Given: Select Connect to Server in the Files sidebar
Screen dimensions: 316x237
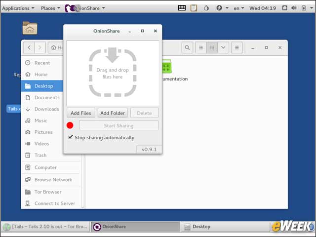Looking at the screenshot, I should click(x=51, y=203).
